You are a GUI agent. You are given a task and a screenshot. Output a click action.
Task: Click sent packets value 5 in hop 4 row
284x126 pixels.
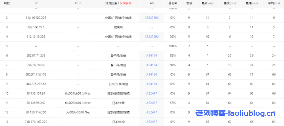coord(189,36)
